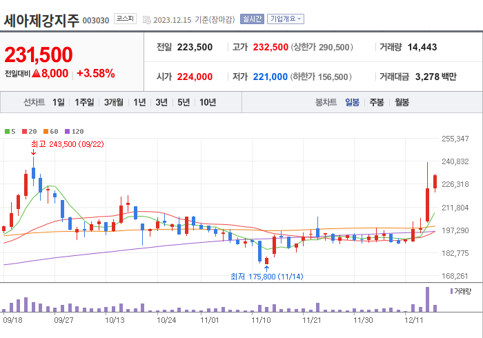Click the green 5-day moving average swatch
The width and height of the screenshot is (483, 338).
(x=7, y=132)
